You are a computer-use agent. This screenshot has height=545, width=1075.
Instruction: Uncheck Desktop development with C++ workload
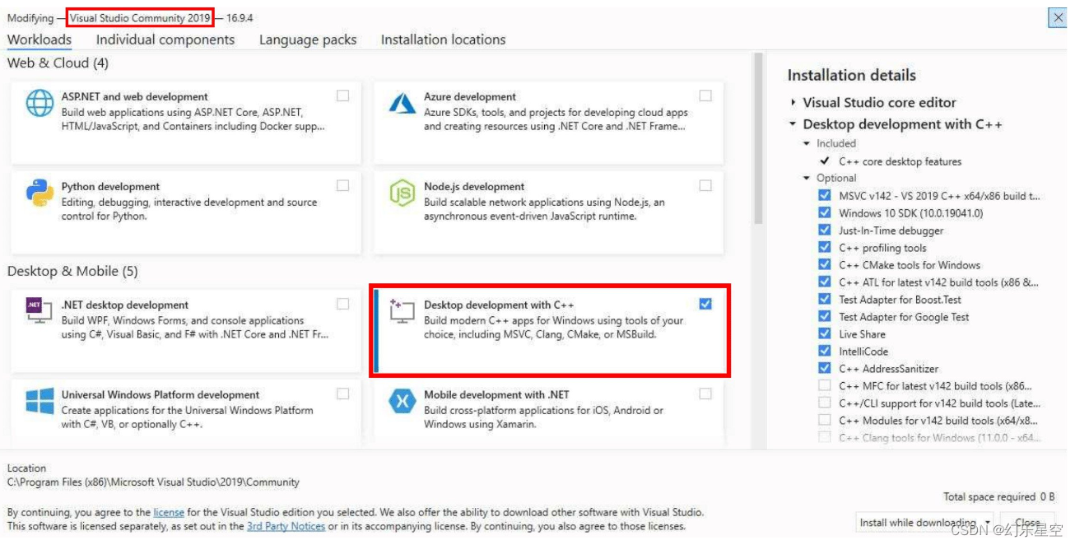pyautogui.click(x=705, y=305)
